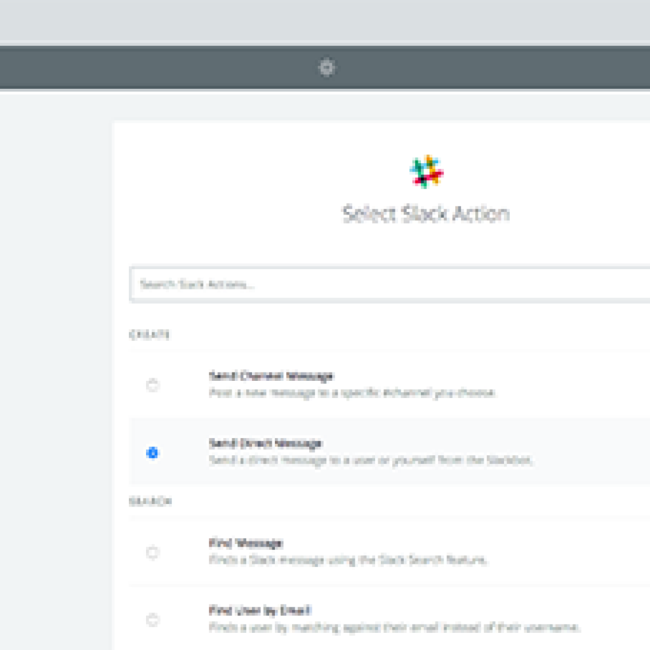Click the Slack logo above the heading

pyautogui.click(x=427, y=171)
